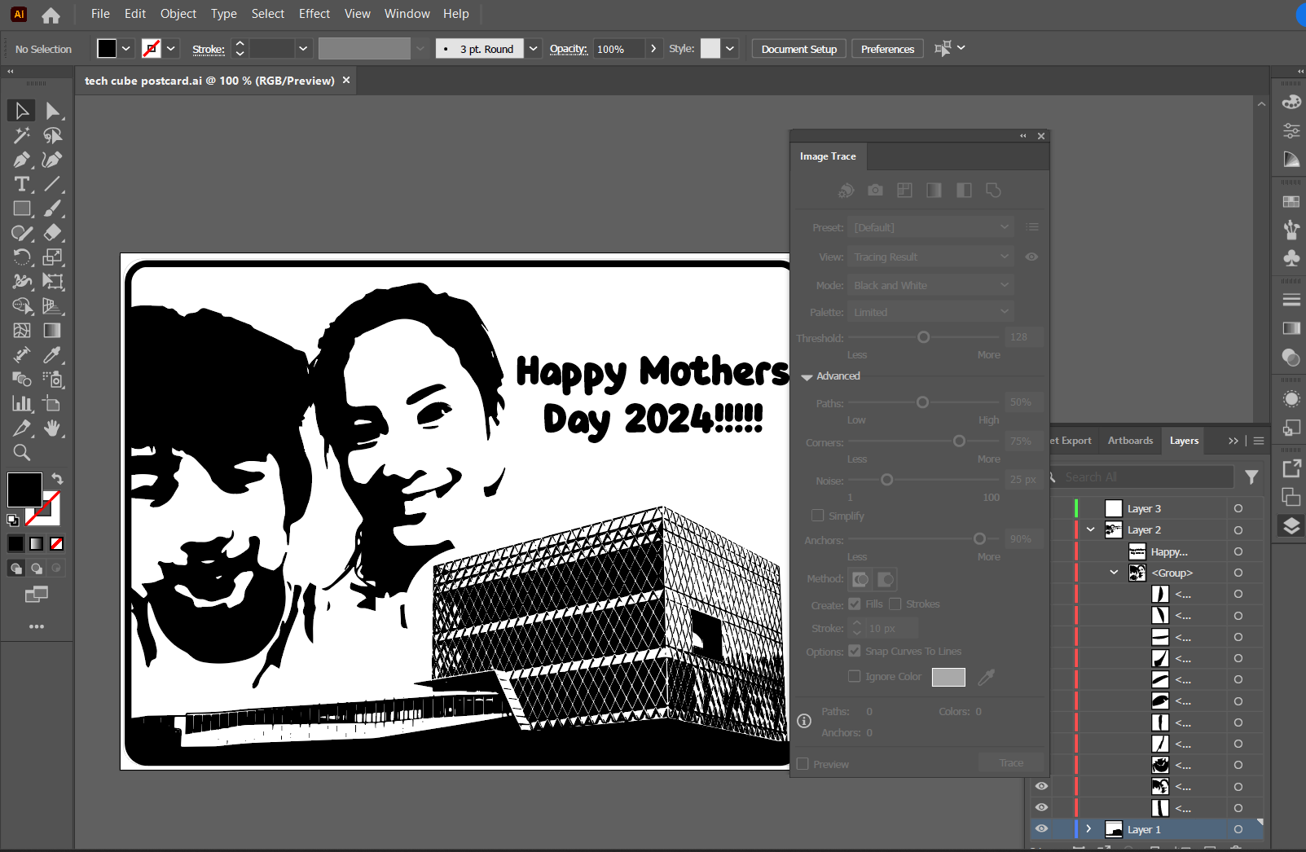Swap fill and stroke colors

57,478
